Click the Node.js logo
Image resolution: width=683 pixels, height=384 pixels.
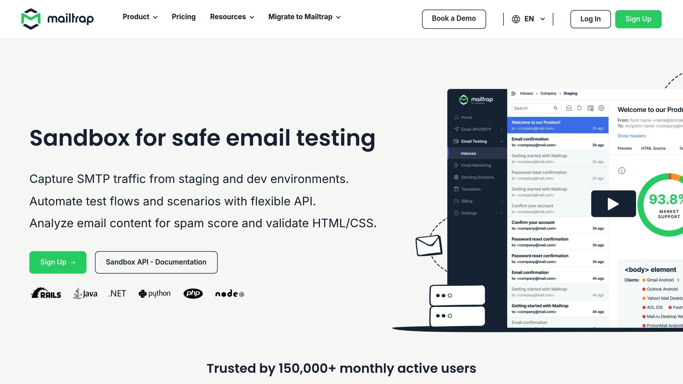pyautogui.click(x=230, y=294)
